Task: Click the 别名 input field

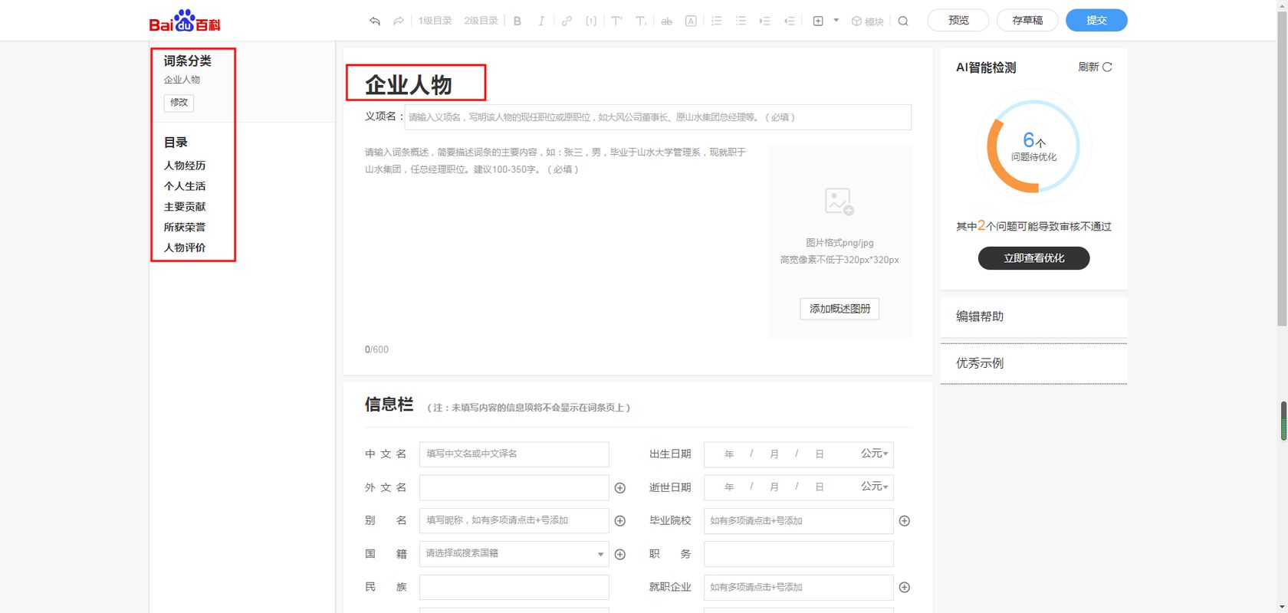Action: coord(514,521)
